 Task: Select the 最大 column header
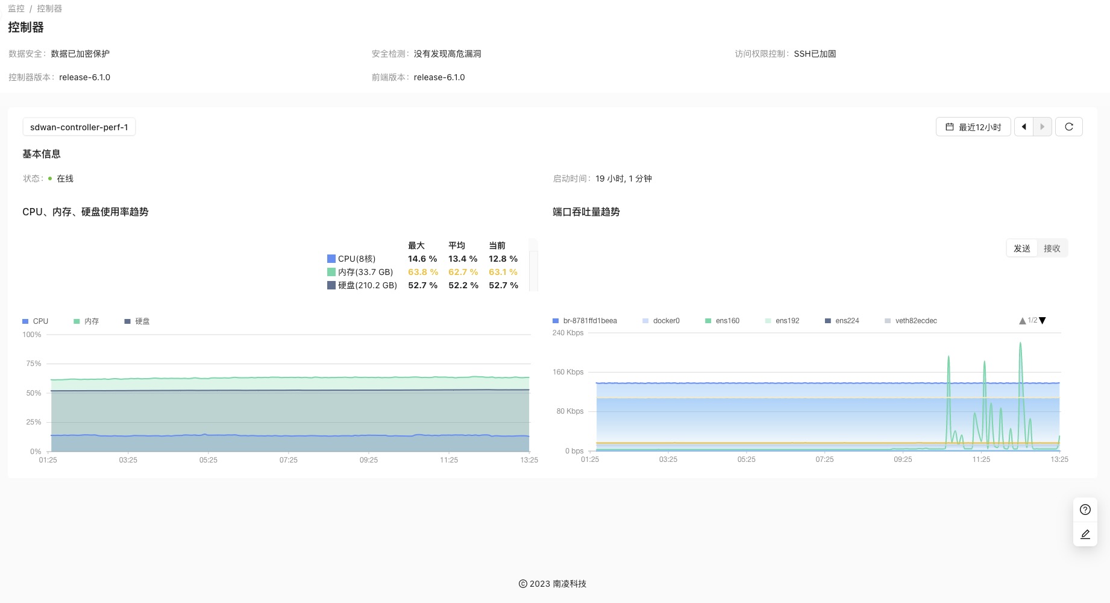(416, 245)
